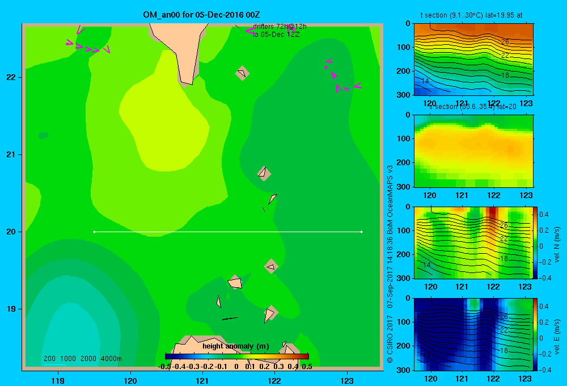Click the eastern endpoint of the white transect line

pos(362,232)
